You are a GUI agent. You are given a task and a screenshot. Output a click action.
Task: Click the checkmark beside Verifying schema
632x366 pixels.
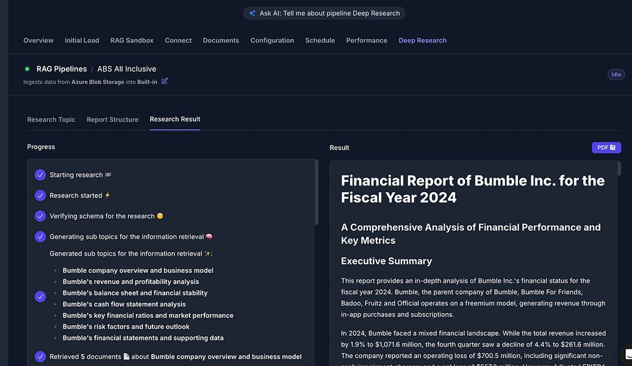[x=40, y=216]
